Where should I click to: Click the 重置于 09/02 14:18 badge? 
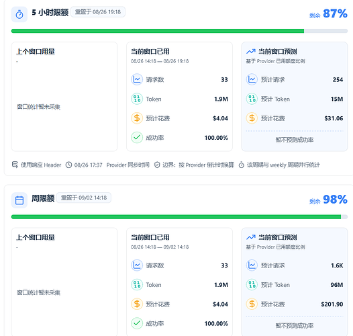[84, 198]
